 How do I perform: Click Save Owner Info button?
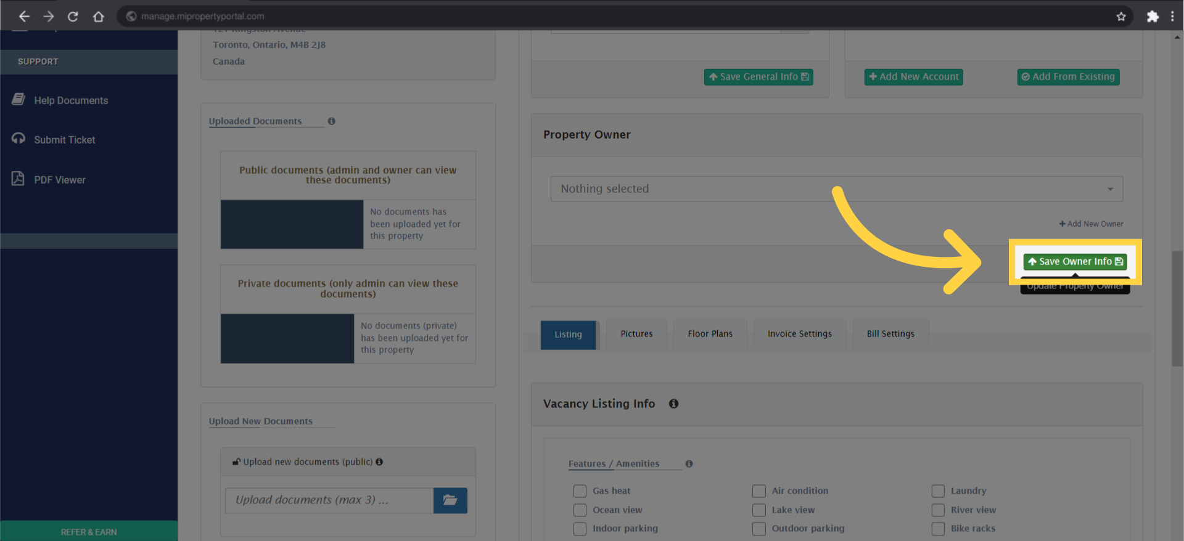[1075, 262]
